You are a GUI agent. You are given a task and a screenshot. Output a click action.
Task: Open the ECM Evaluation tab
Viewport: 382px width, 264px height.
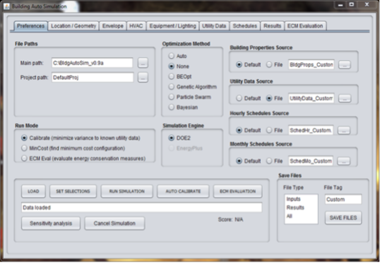click(x=305, y=26)
